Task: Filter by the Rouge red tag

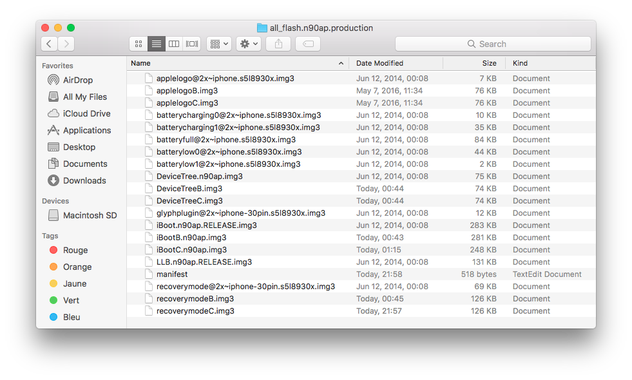Action: 68,250
